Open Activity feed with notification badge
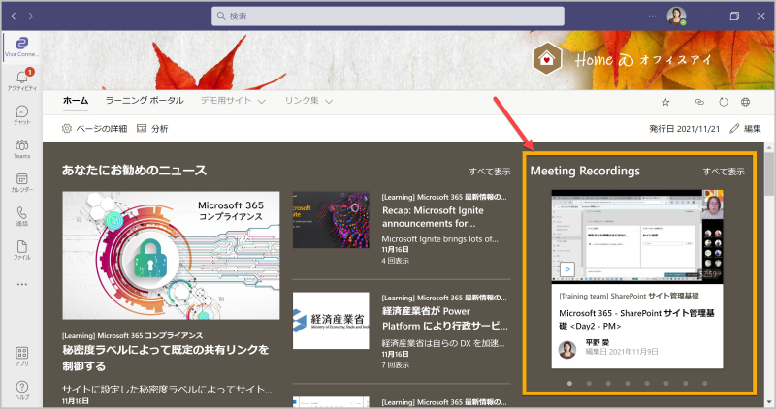The height and width of the screenshot is (409, 776). 21,80
